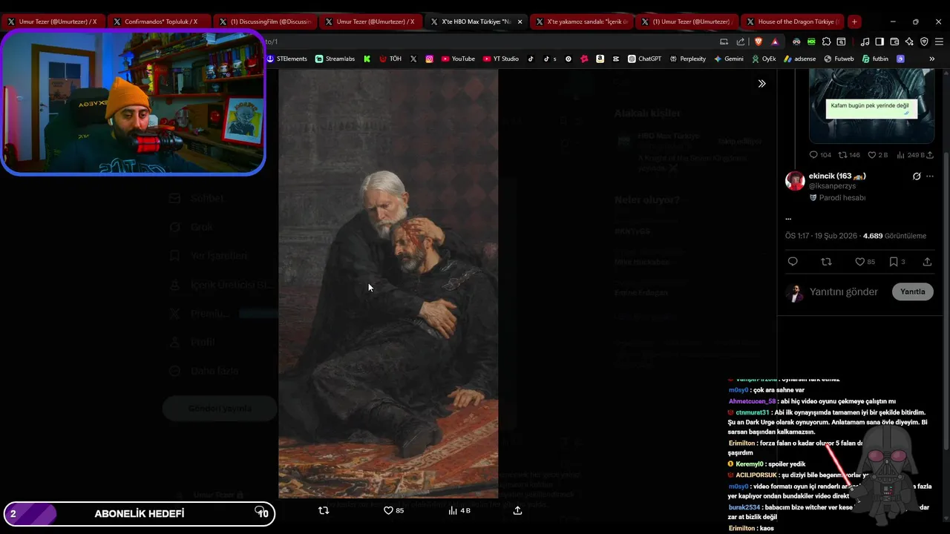This screenshot has height=534, width=950.
Task: Reply to ekincik tweet via comment icon
Action: coord(793,262)
